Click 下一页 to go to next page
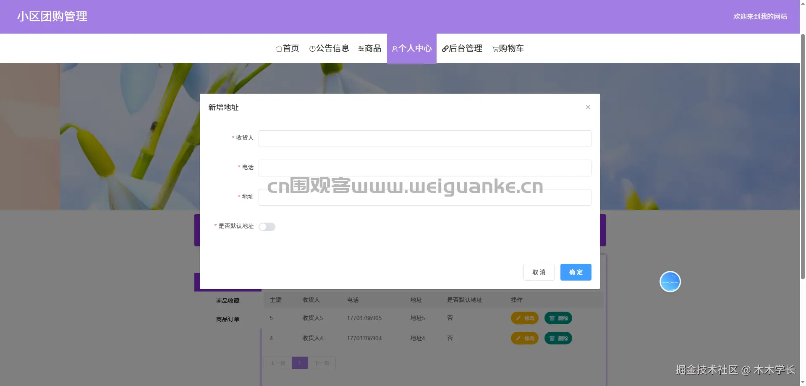The width and height of the screenshot is (806, 386). [322, 362]
